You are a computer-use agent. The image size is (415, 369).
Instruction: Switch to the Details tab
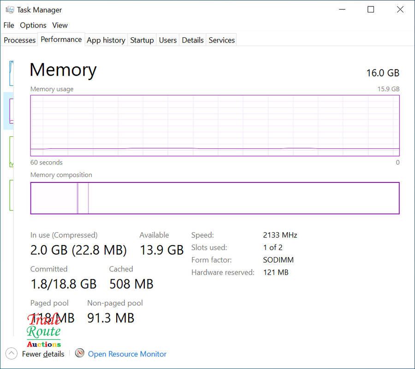193,40
